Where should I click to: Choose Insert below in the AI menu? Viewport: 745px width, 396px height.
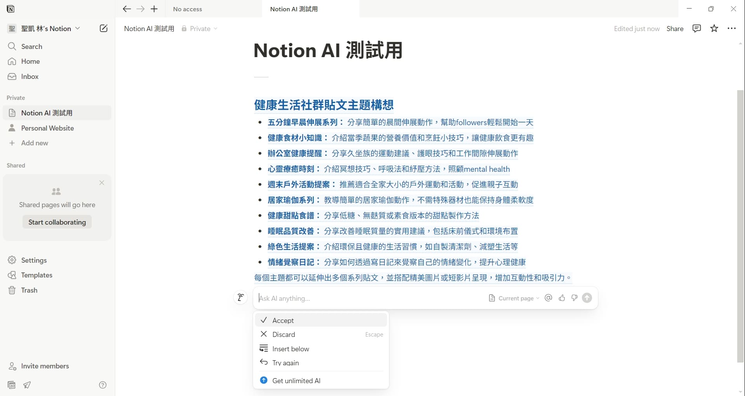291,348
